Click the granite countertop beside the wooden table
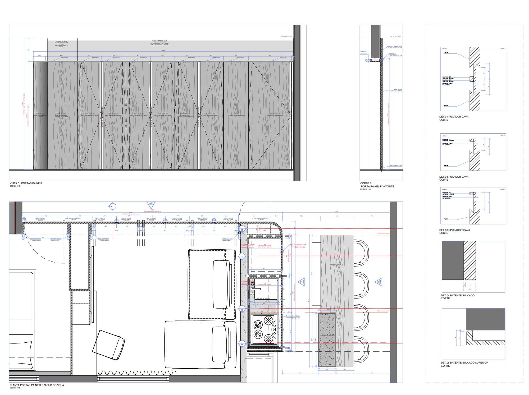This screenshot has width=529, height=395. (327, 339)
